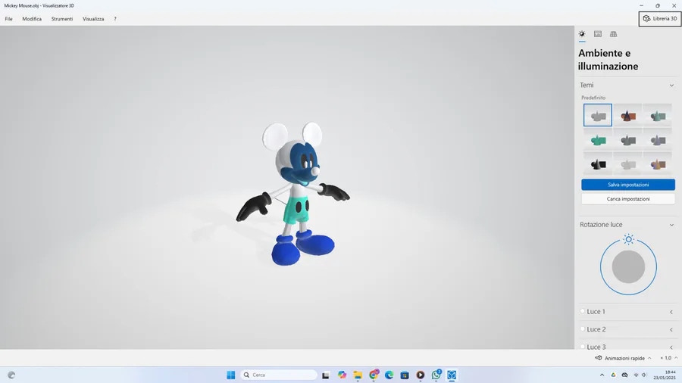
Task: Open Task View in the taskbar
Action: tap(325, 375)
